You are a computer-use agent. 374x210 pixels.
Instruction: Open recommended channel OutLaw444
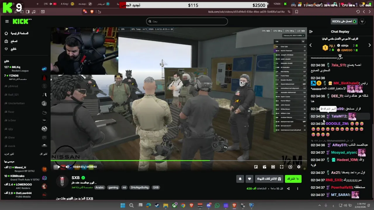point(25,195)
